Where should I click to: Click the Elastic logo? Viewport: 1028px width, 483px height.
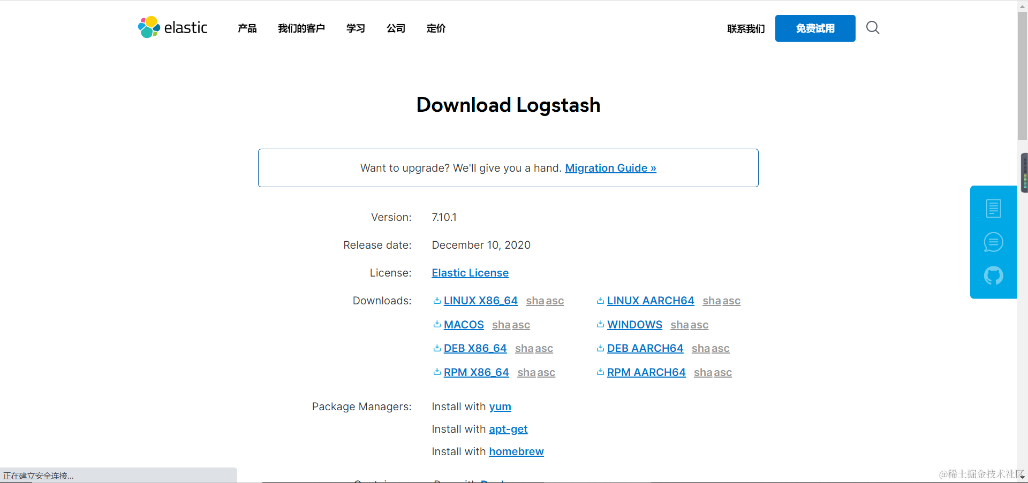point(172,27)
